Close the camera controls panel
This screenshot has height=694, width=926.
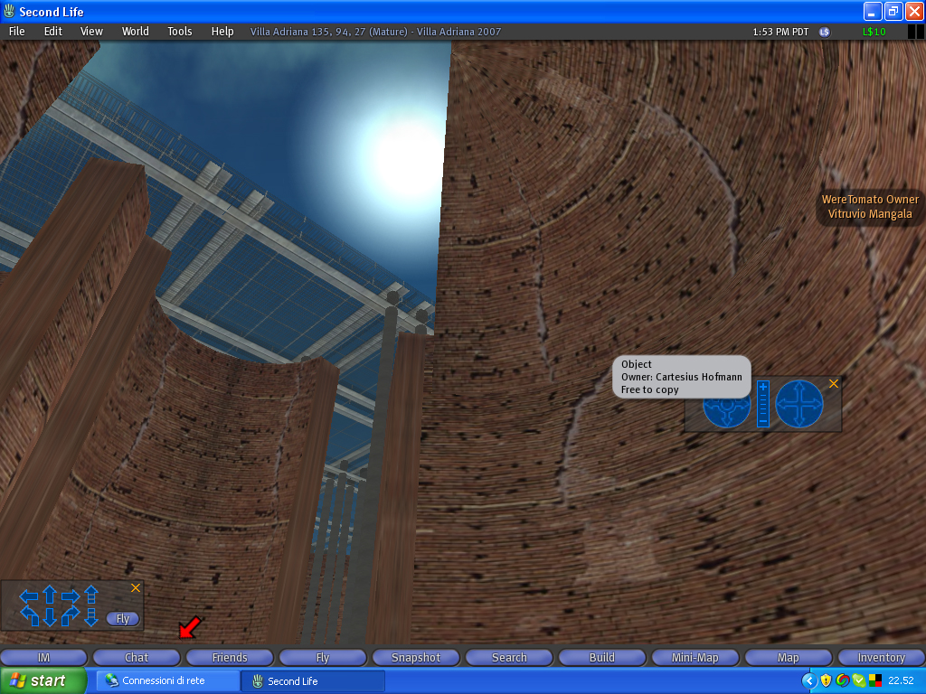[x=834, y=384]
